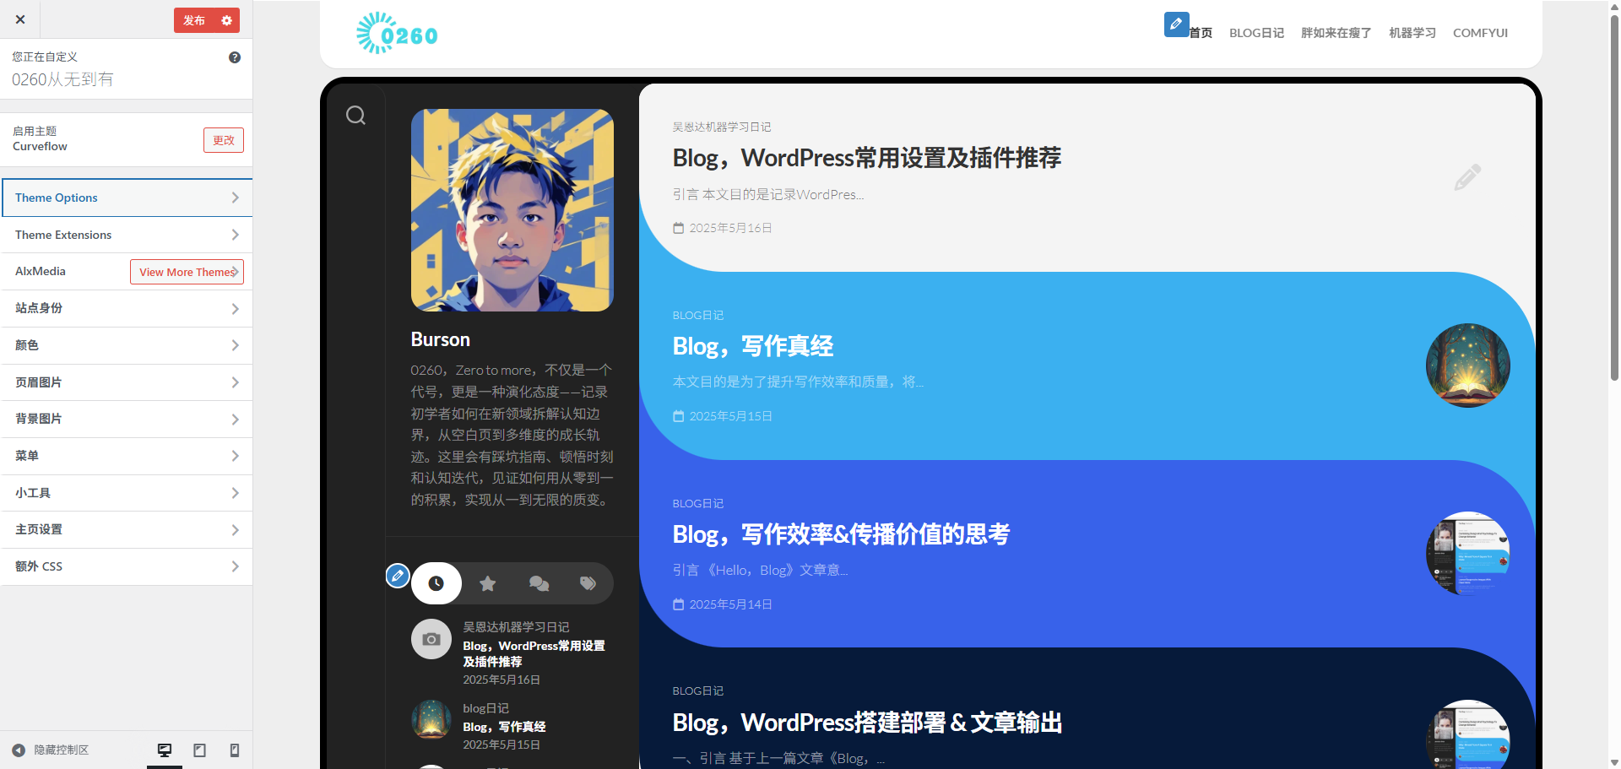Click the 0260 site logo
This screenshot has width=1621, height=769.
pos(397,34)
